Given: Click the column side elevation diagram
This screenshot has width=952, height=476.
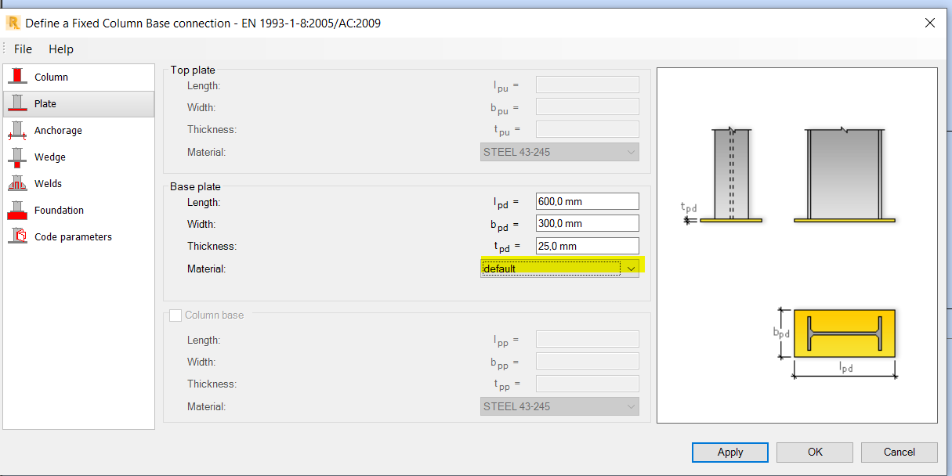Looking at the screenshot, I should [731, 175].
